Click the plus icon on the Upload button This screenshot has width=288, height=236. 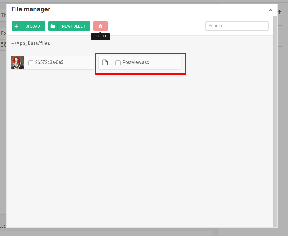point(16,26)
